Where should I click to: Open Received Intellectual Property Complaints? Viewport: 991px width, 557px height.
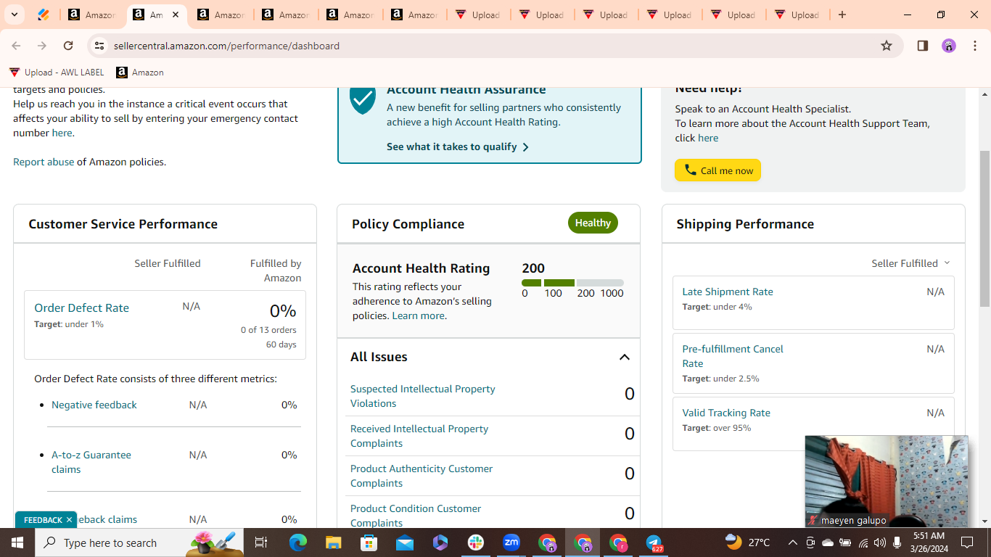point(419,436)
